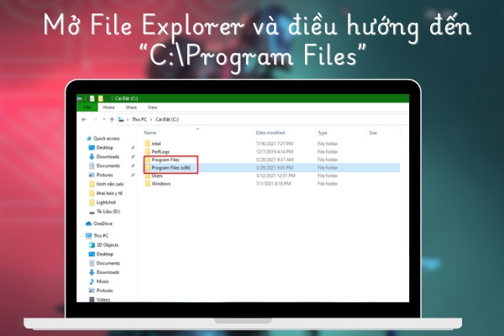Screen dimensions: 504x336
Task: Open the khai báo y tế folder
Action: click(106, 193)
